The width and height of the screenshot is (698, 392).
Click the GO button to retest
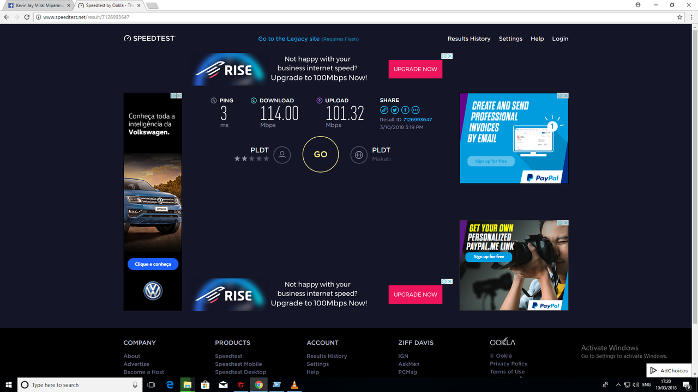pos(320,155)
